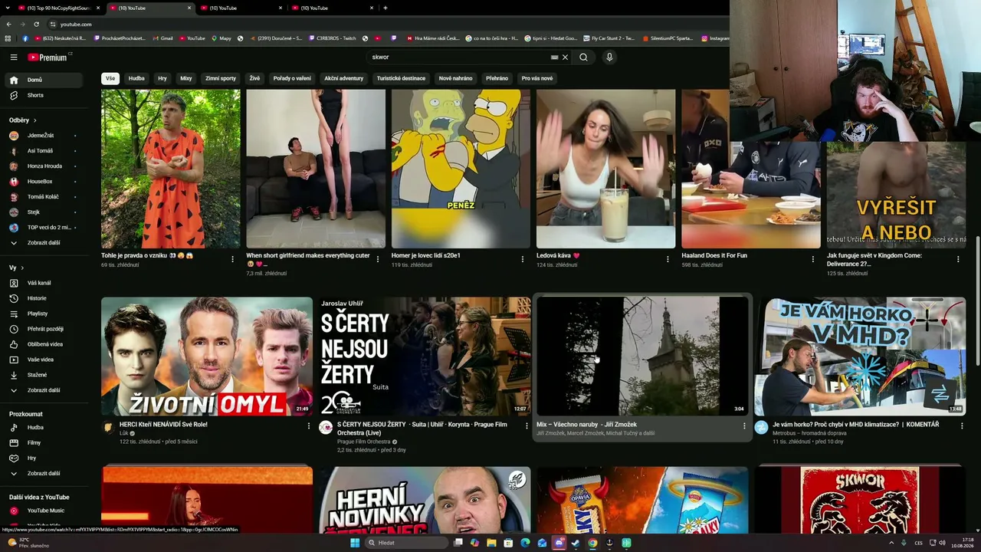This screenshot has width=981, height=552.
Task: Open the Asi Tomáš subscription channel
Action: [44, 151]
